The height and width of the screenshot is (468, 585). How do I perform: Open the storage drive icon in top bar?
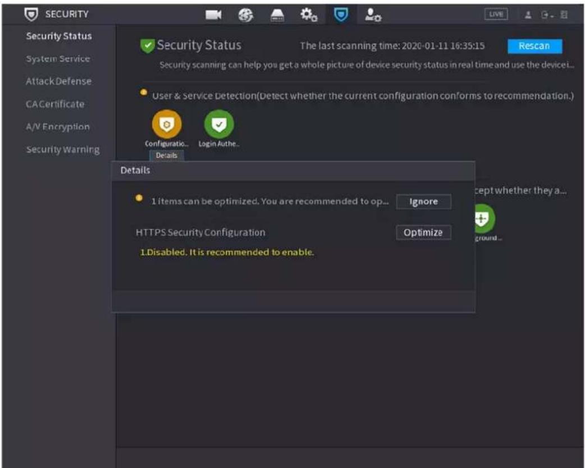277,15
